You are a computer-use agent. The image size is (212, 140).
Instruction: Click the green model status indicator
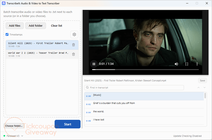click(x=4, y=136)
